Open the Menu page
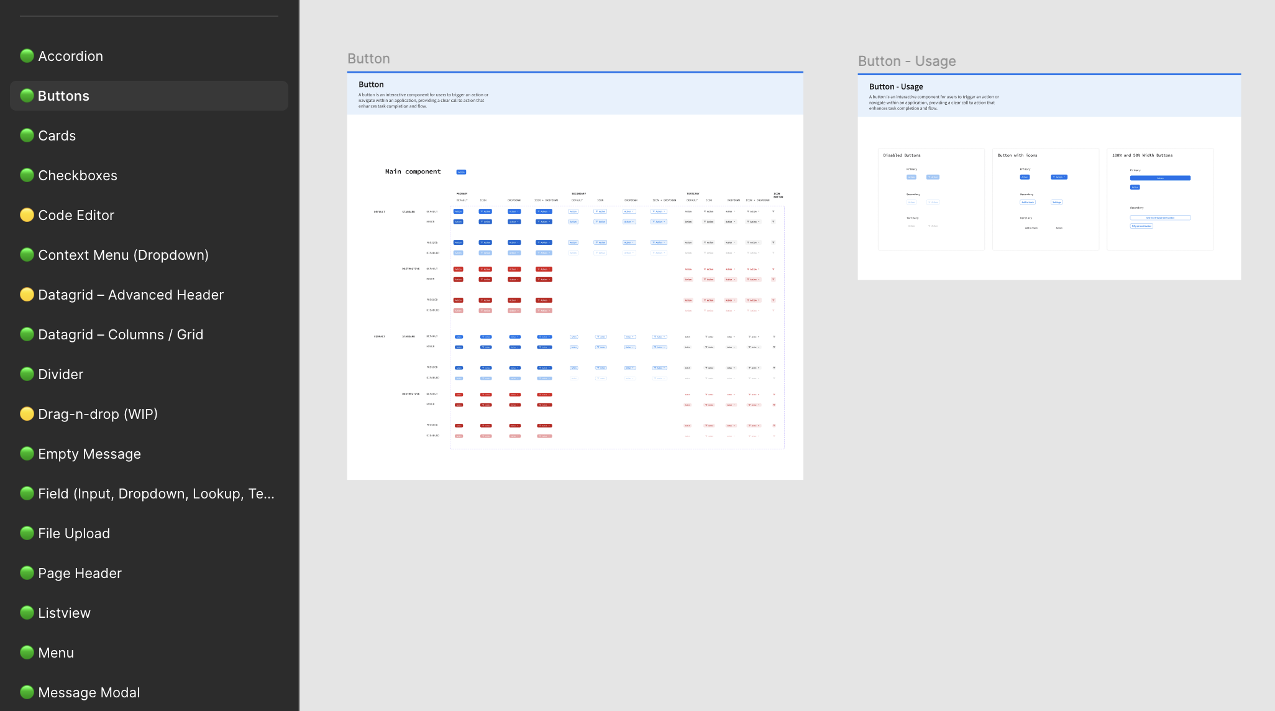1275x711 pixels. point(149,653)
